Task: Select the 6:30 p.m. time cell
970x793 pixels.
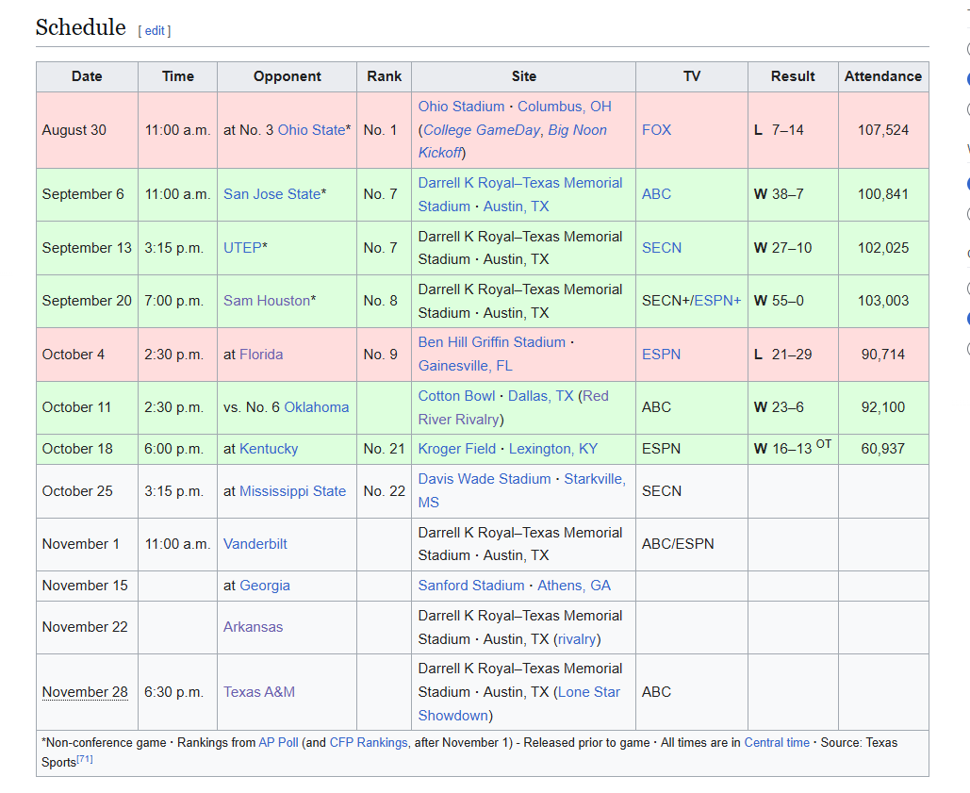Action: coord(177,692)
